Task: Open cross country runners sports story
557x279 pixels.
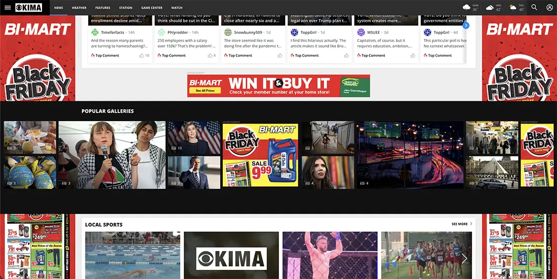Action: [x=427, y=255]
